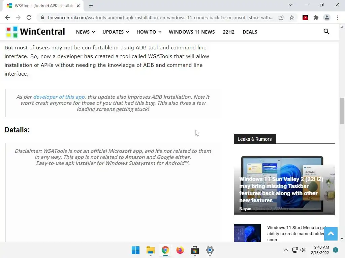Screen dimensions: 345x258
Task: Open the notification count badge
Action: (336, 250)
